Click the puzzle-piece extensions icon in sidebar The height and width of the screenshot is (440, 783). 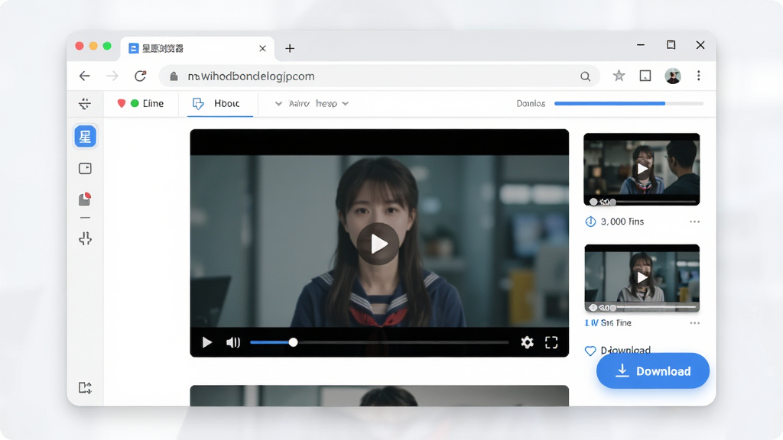click(86, 238)
